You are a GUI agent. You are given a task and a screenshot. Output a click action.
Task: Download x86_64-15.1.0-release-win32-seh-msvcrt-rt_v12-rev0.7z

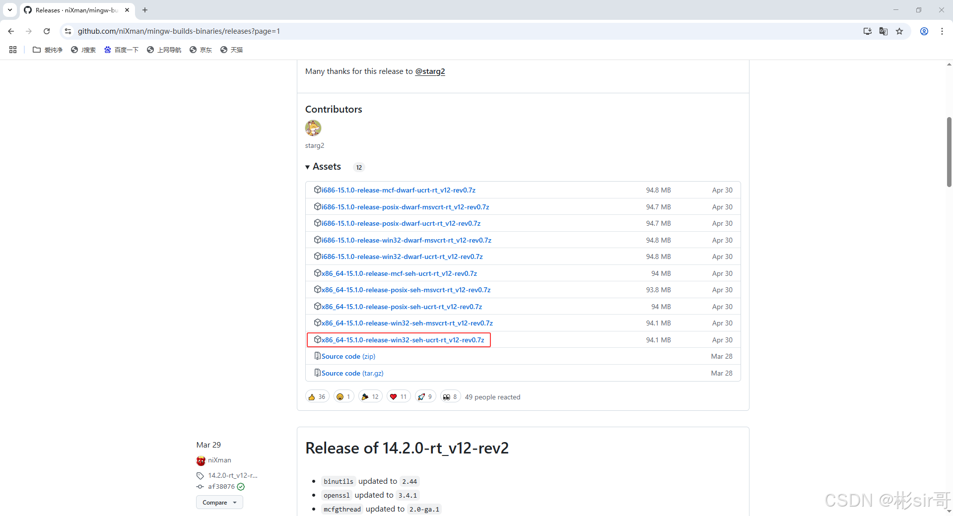[407, 323]
